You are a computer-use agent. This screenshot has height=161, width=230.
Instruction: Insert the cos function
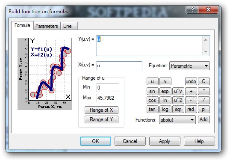coord(152,100)
